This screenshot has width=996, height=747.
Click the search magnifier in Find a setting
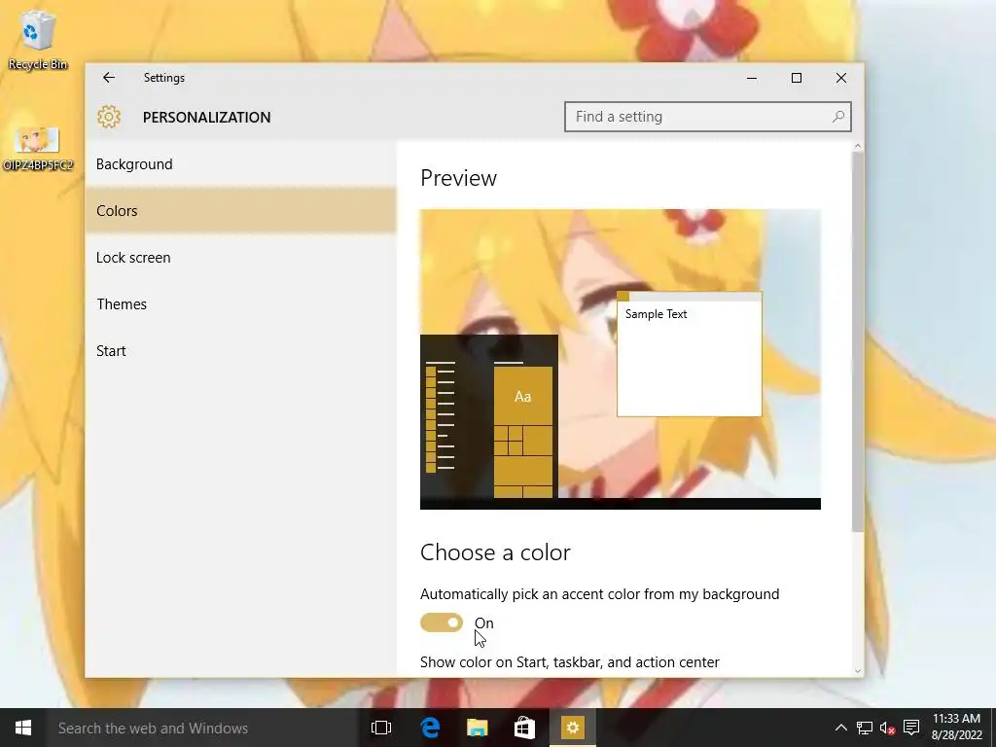click(x=837, y=117)
